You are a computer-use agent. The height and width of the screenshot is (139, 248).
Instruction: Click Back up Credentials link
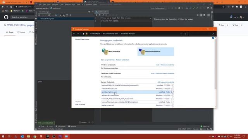click(x=108, y=60)
